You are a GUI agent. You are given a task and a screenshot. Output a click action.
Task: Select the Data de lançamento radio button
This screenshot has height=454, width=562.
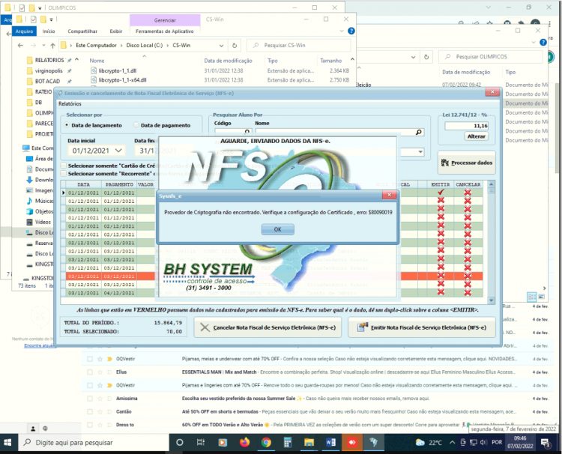pos(67,125)
